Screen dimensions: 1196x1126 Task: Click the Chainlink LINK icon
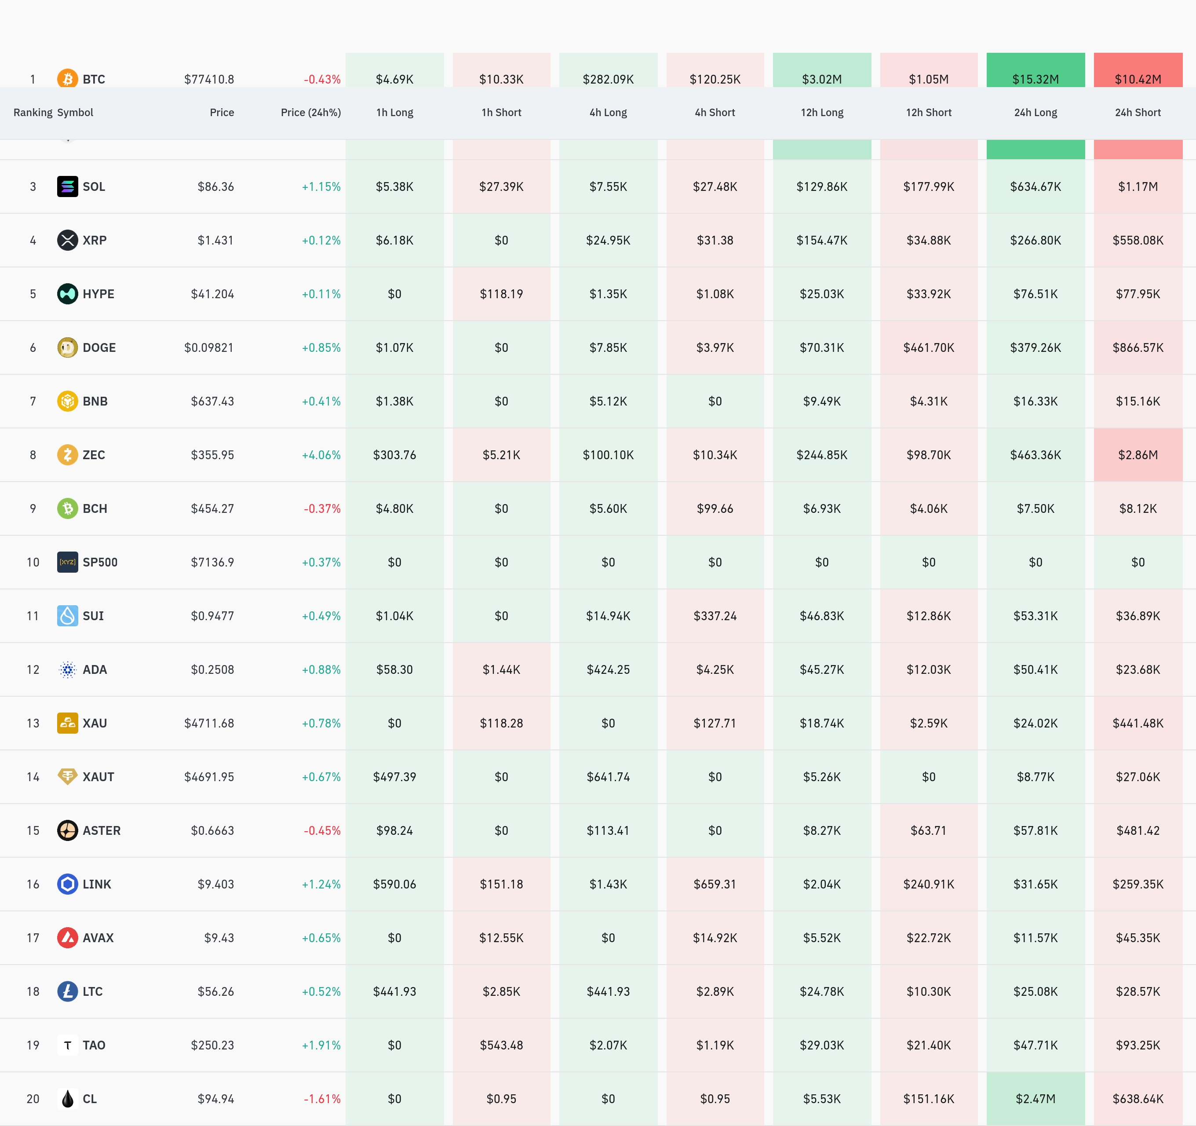pyautogui.click(x=67, y=884)
